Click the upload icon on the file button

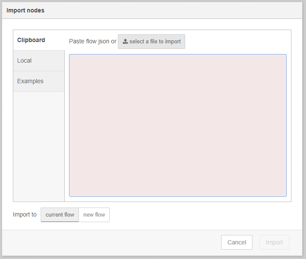click(125, 41)
